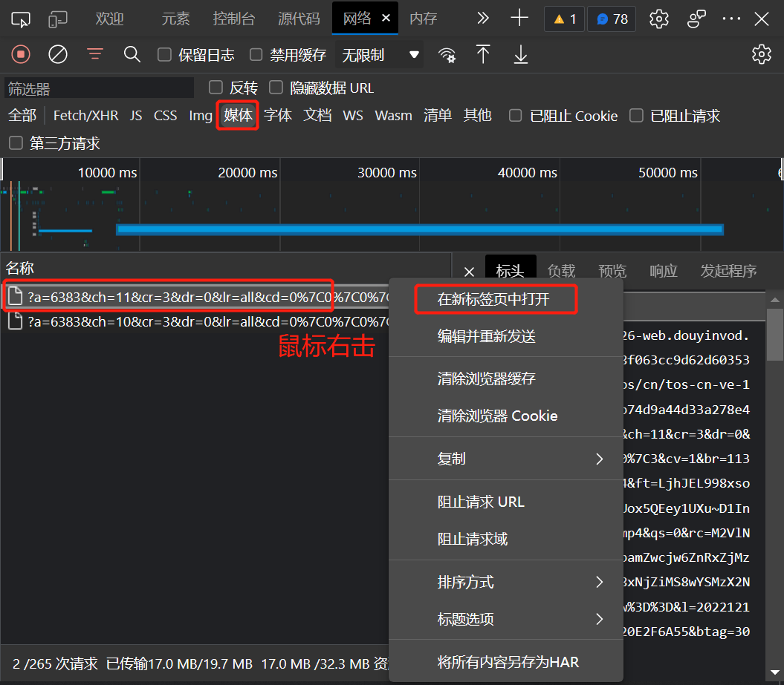Click the export HAR download arrow
The image size is (784, 685).
(x=521, y=54)
